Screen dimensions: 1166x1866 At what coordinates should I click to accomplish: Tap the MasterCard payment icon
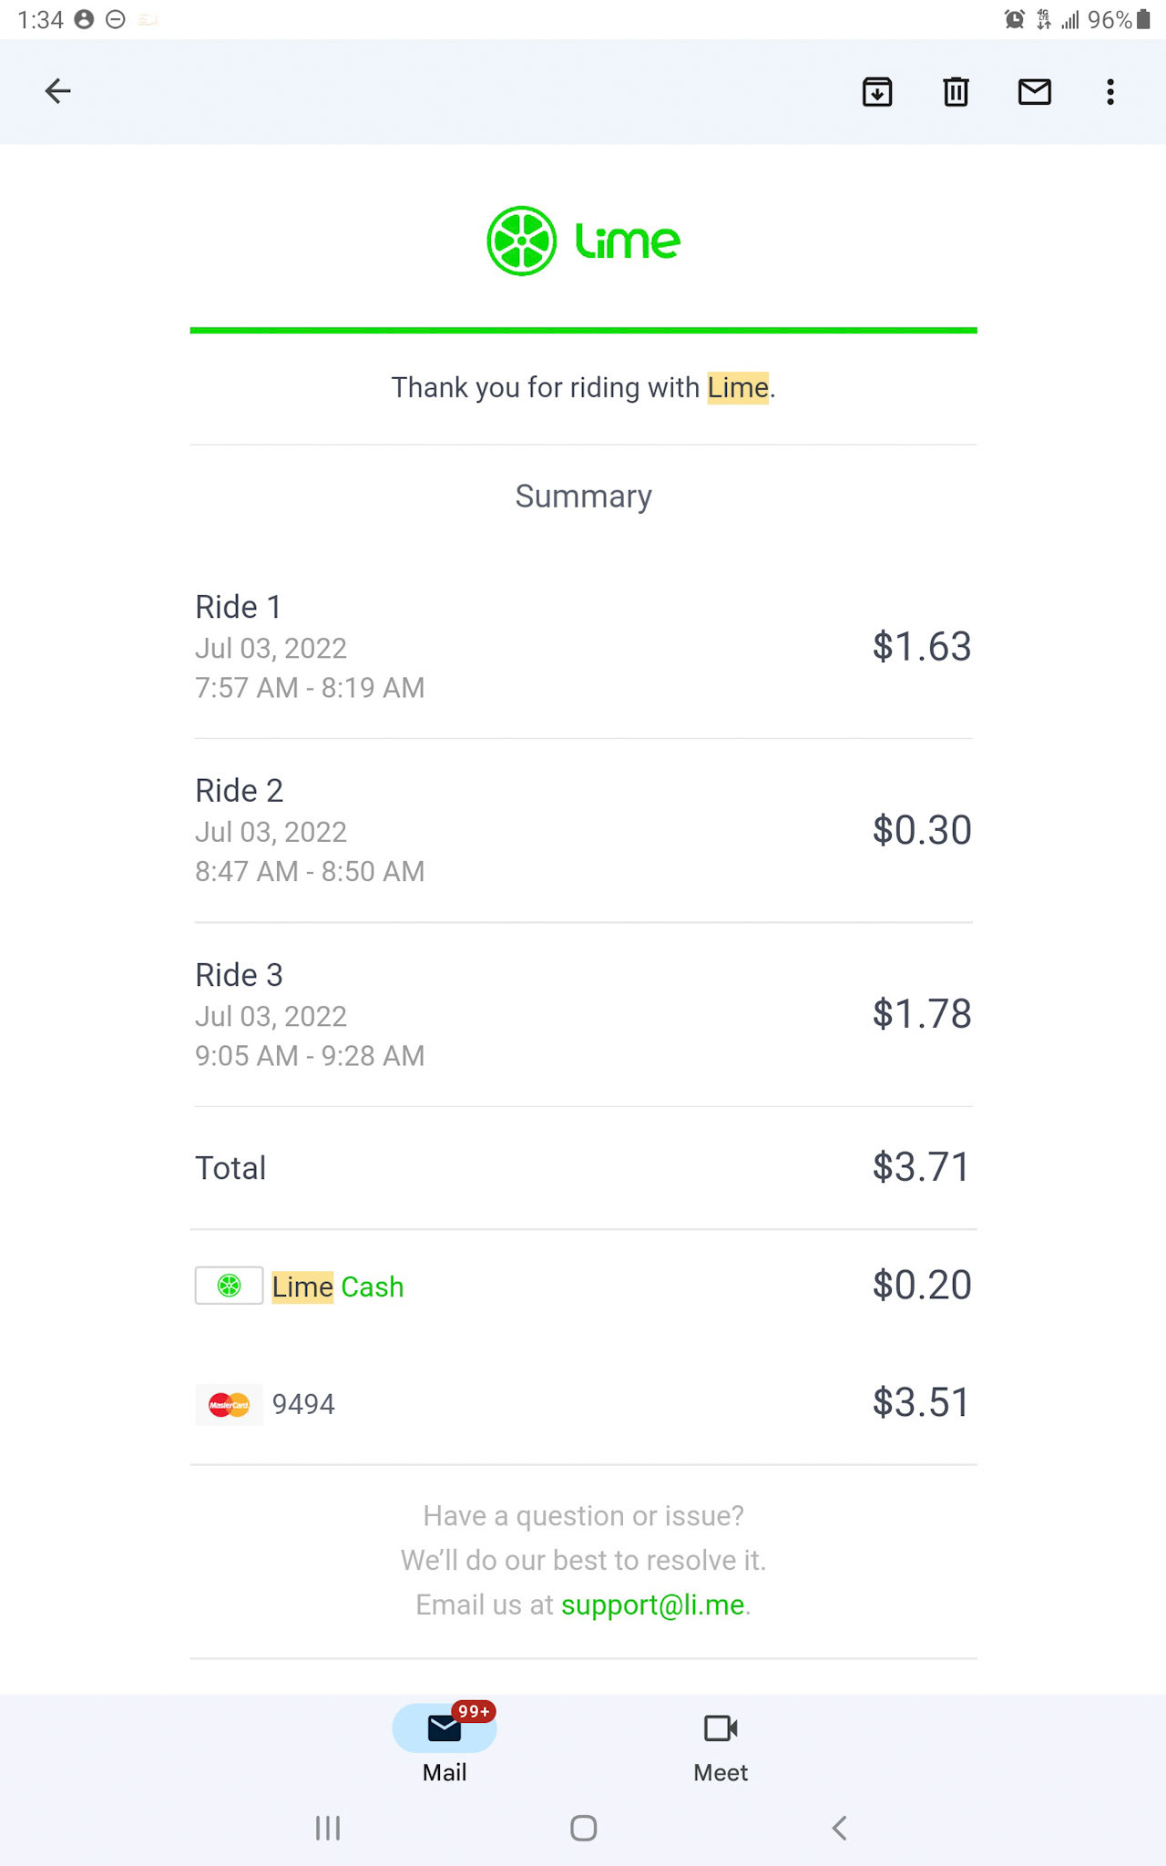pyautogui.click(x=229, y=1404)
